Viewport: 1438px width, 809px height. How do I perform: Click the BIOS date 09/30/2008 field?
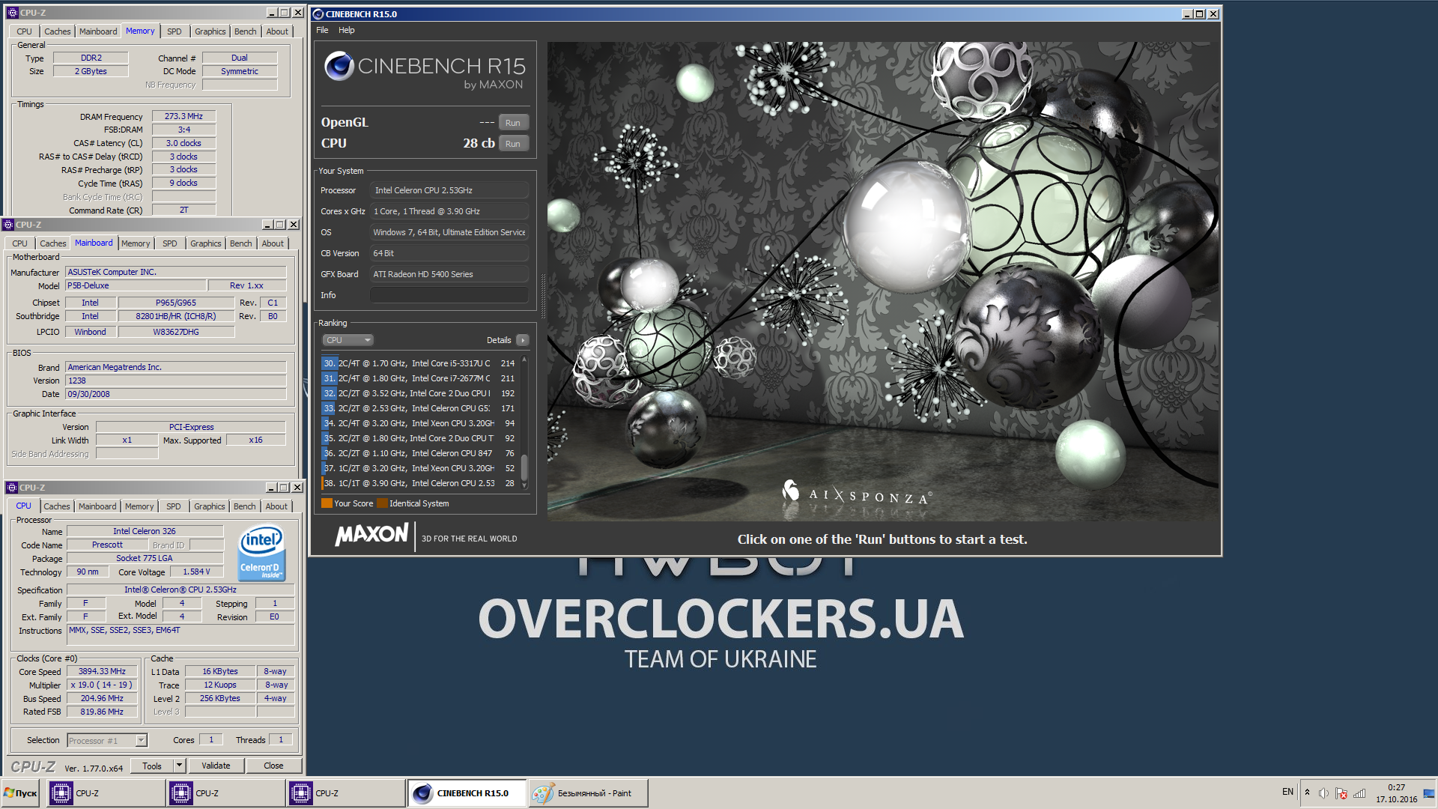pos(176,394)
